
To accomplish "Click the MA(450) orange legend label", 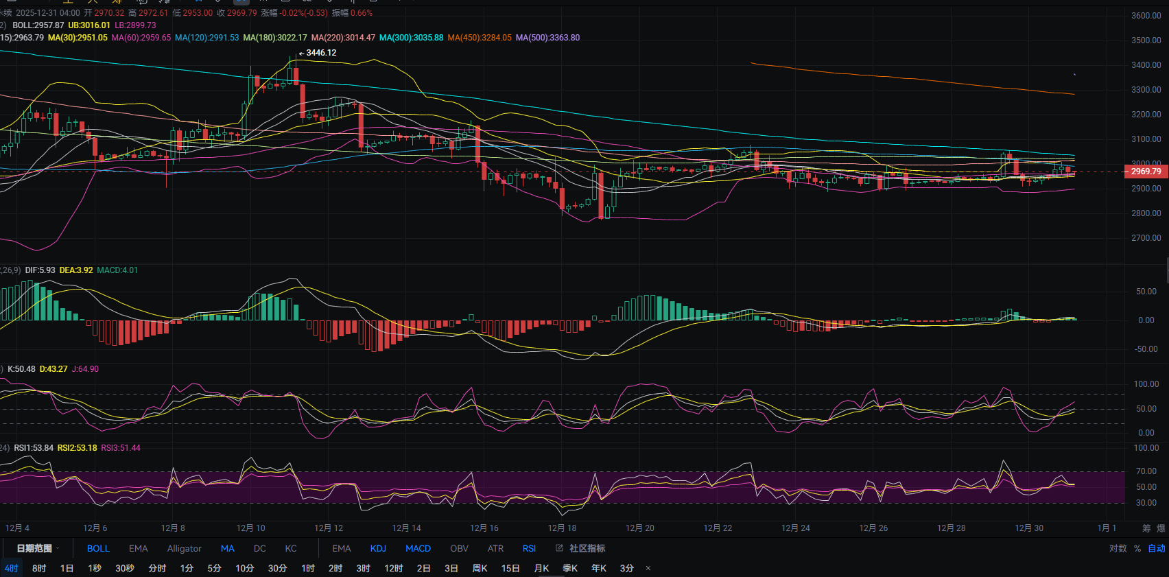I will click(x=479, y=38).
